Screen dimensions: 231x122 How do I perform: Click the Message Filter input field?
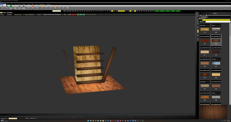[13, 118]
